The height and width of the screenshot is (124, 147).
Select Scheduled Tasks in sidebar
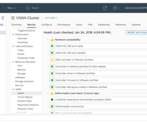tap(26, 58)
